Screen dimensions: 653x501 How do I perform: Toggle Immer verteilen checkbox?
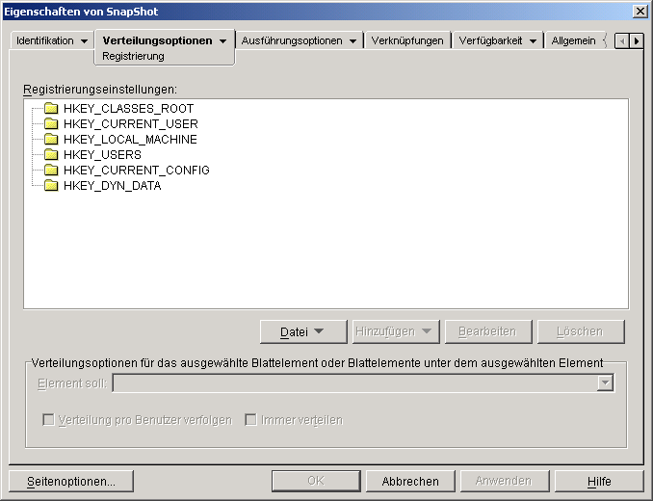(250, 420)
